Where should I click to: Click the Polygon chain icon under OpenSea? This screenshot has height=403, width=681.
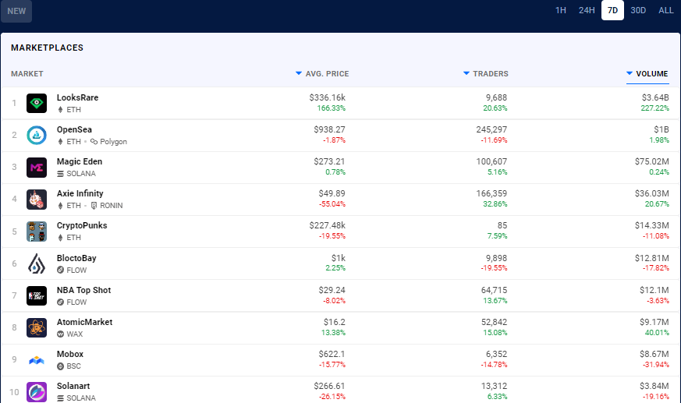tap(94, 141)
